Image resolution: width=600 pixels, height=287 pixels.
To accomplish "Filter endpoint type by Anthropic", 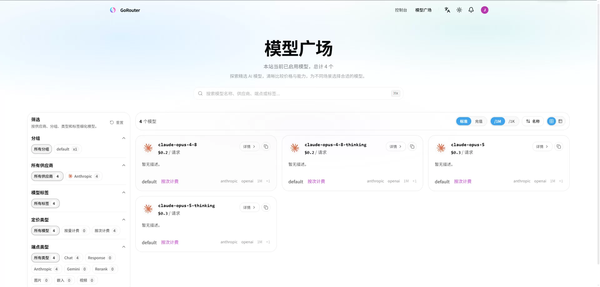I will click(x=47, y=269).
